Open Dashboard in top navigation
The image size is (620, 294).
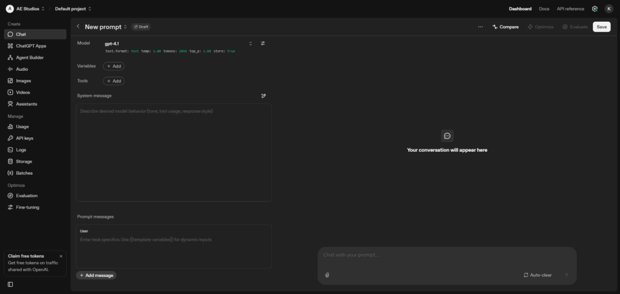(520, 8)
